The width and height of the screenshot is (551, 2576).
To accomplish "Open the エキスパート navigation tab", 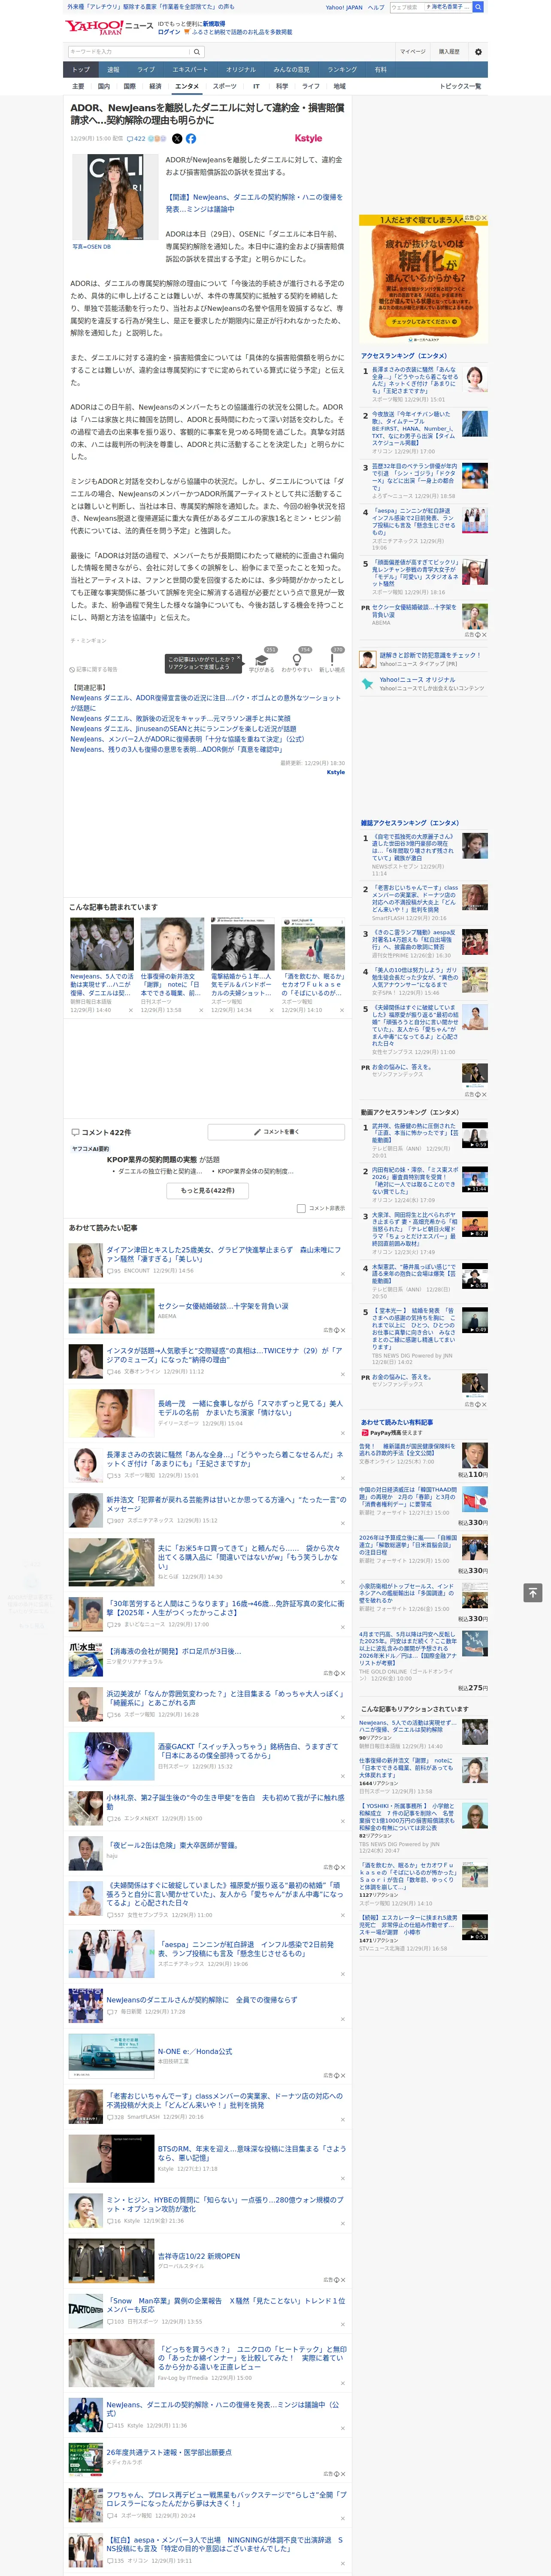I will [x=190, y=70].
